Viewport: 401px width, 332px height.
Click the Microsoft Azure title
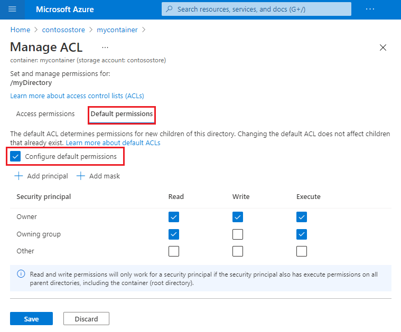(x=64, y=10)
